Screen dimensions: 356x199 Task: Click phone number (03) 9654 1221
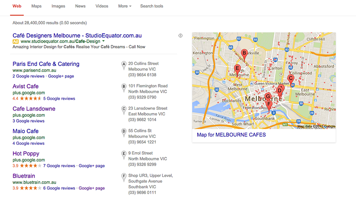coord(142,142)
